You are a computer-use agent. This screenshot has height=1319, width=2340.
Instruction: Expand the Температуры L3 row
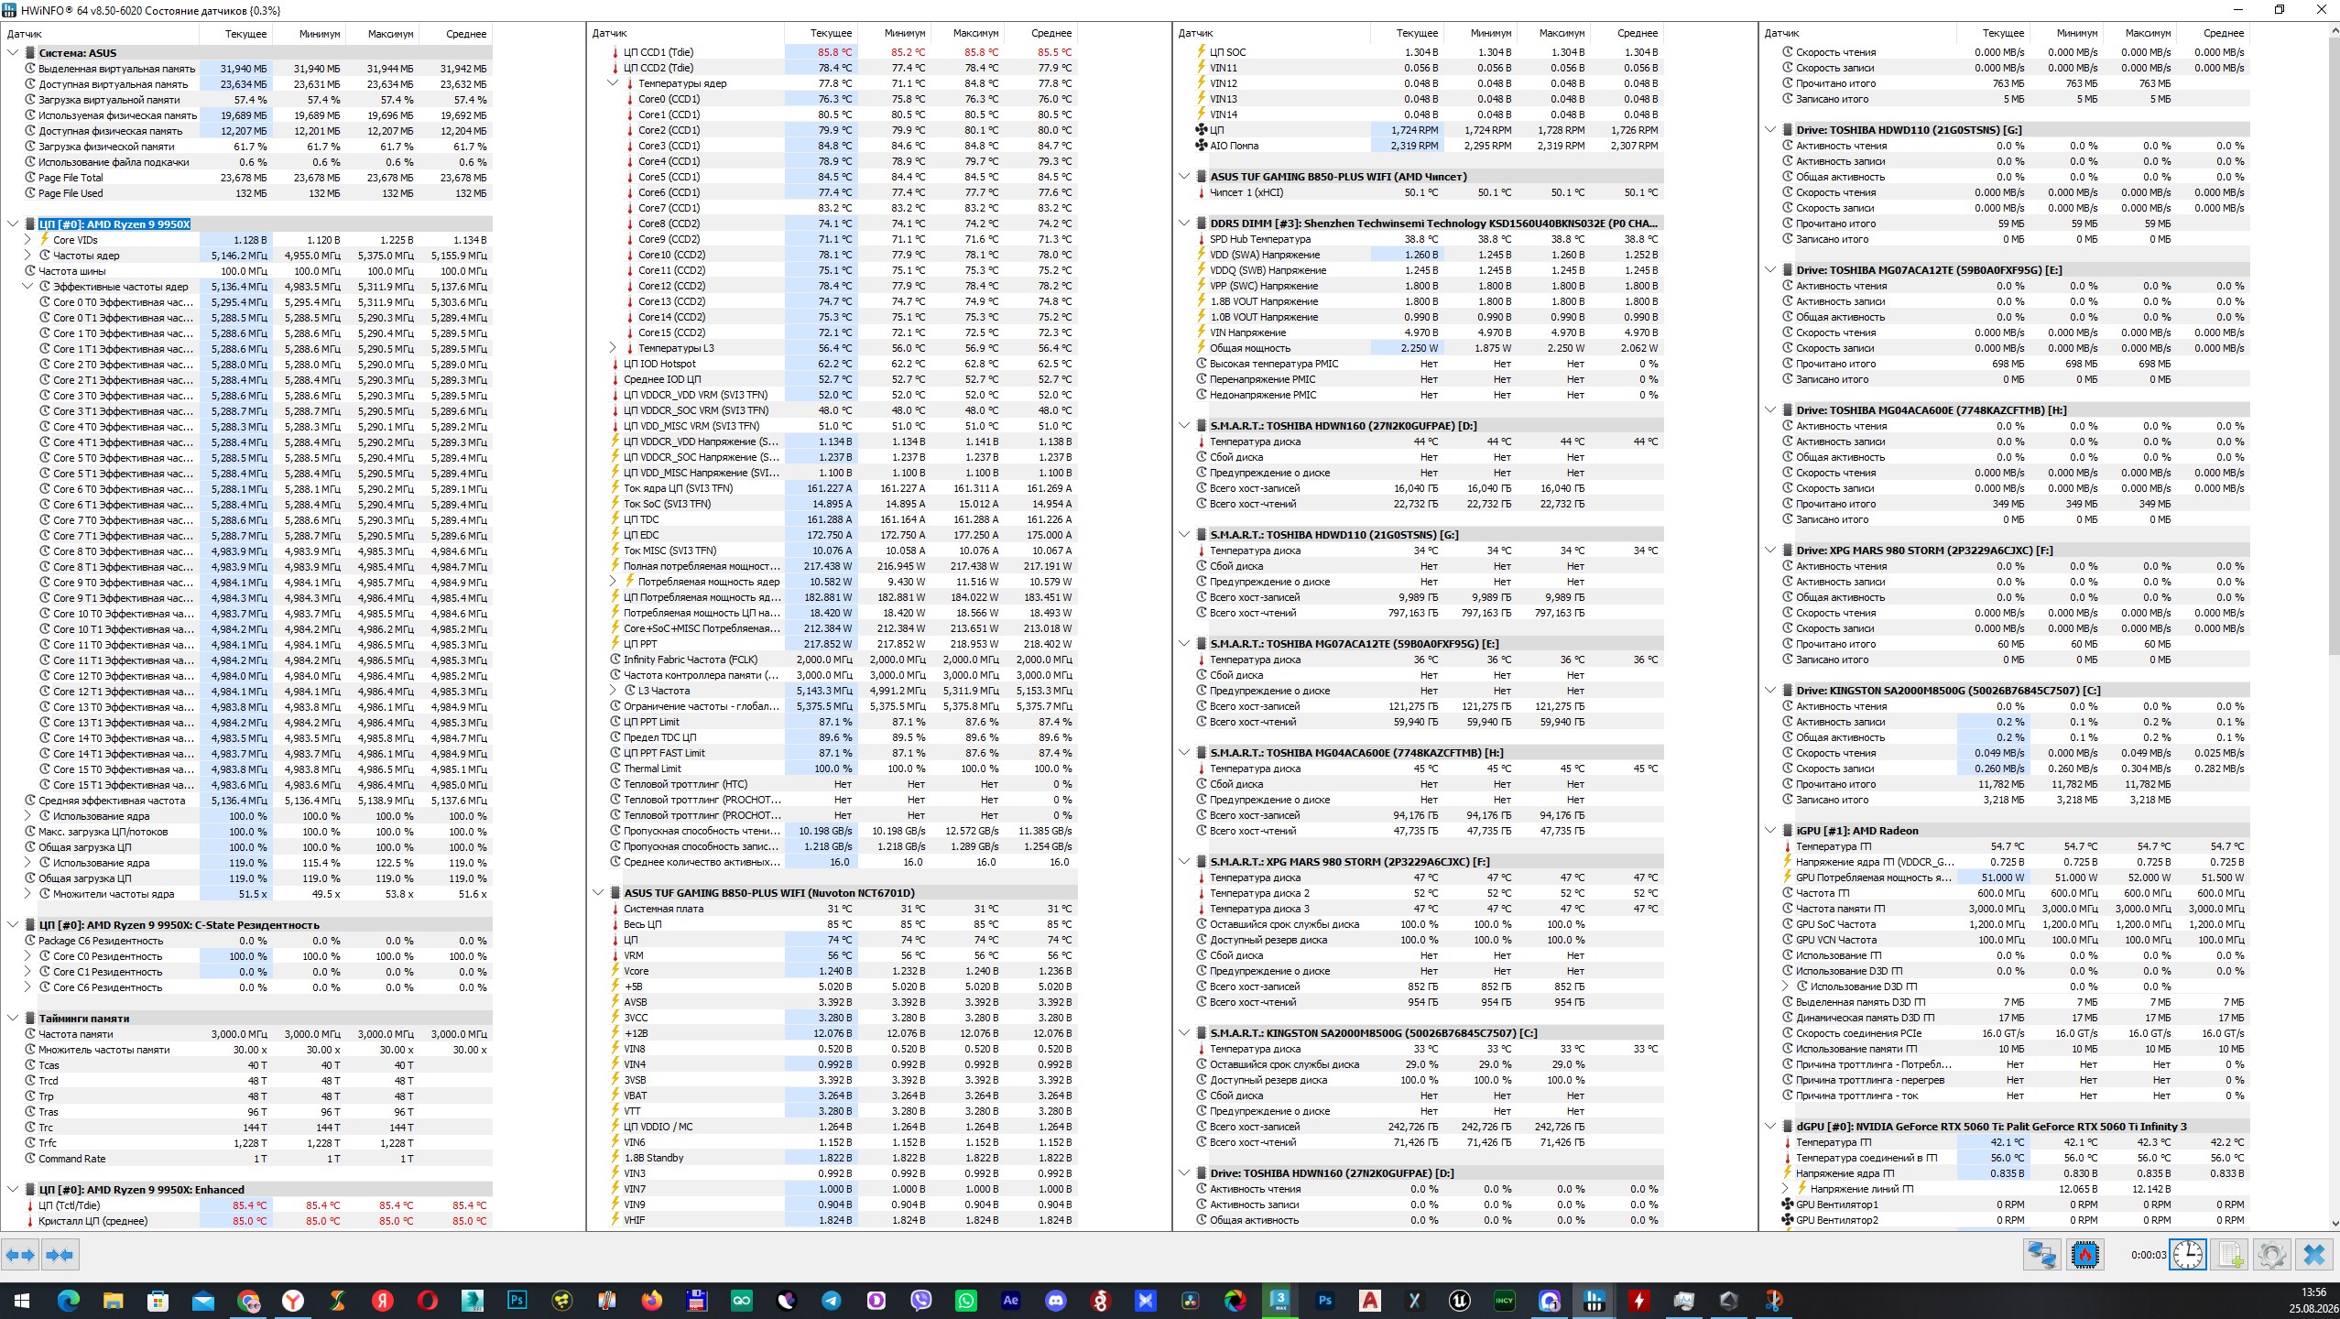[x=613, y=348]
